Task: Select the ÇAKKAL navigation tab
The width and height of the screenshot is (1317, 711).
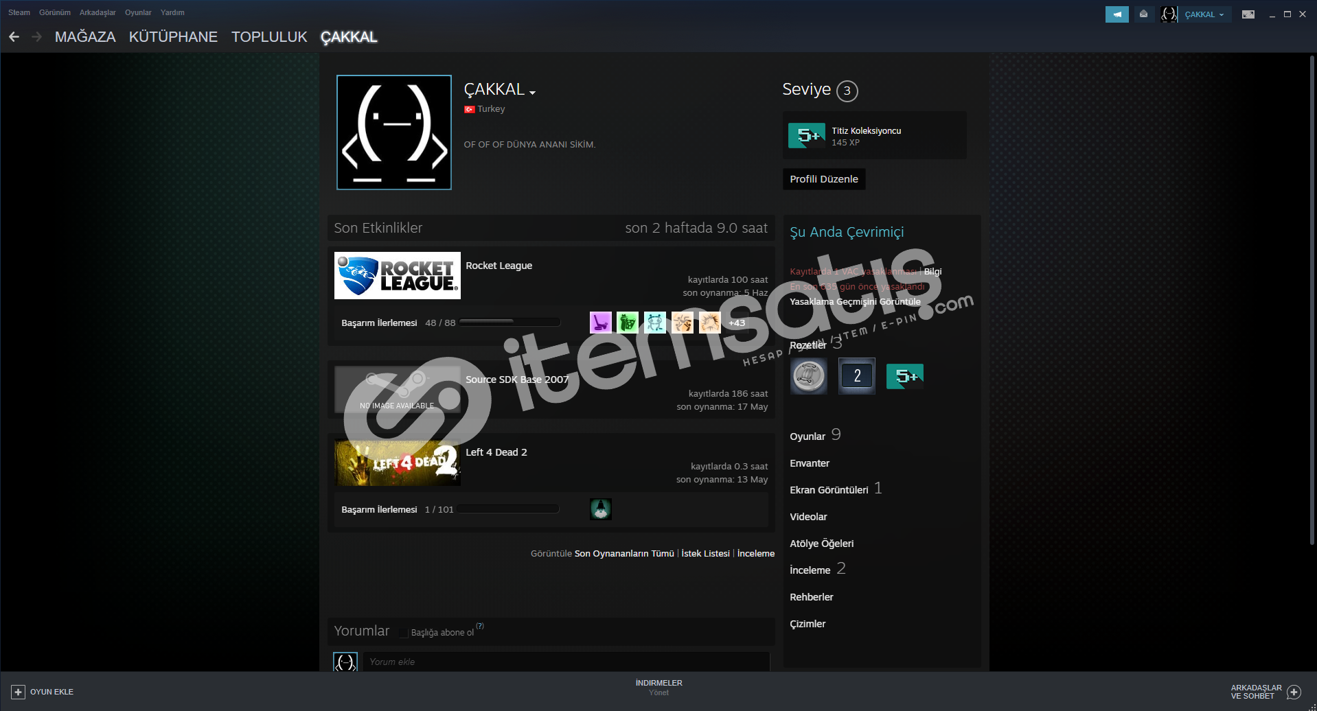Action: coord(349,37)
